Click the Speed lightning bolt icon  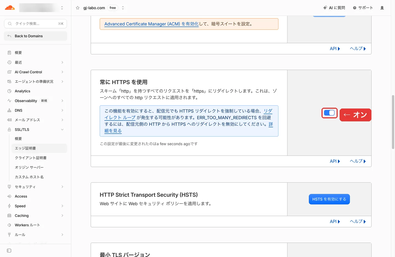click(x=9, y=206)
